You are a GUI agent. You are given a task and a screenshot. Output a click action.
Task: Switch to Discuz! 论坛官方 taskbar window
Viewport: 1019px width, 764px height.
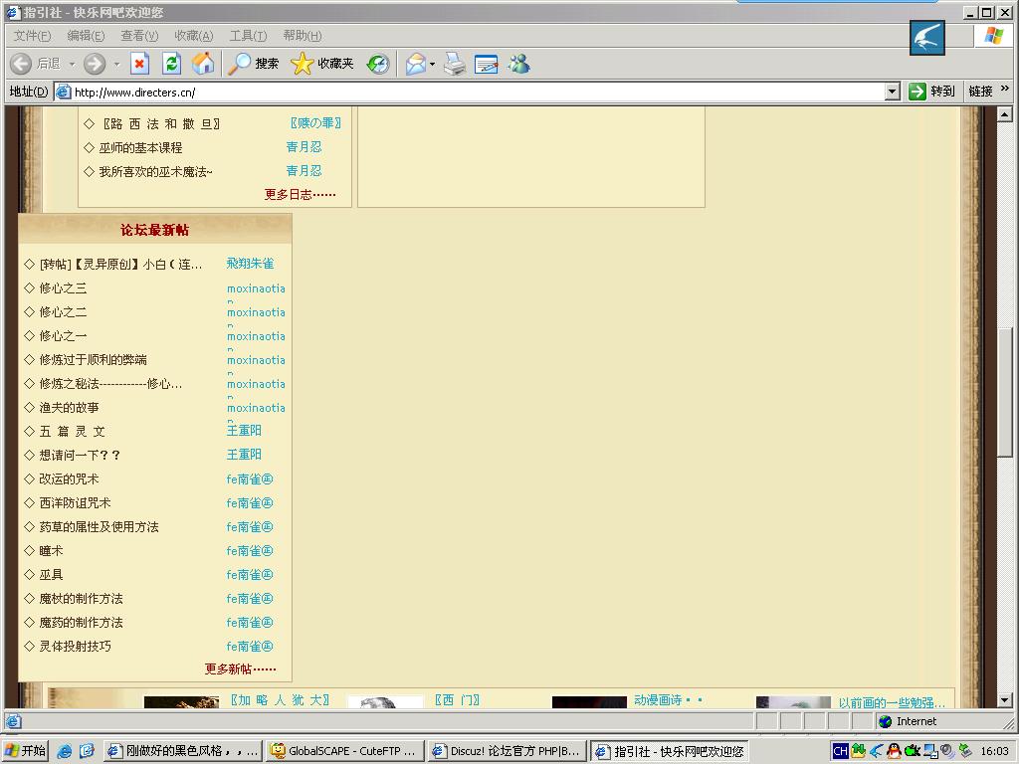pyautogui.click(x=508, y=751)
